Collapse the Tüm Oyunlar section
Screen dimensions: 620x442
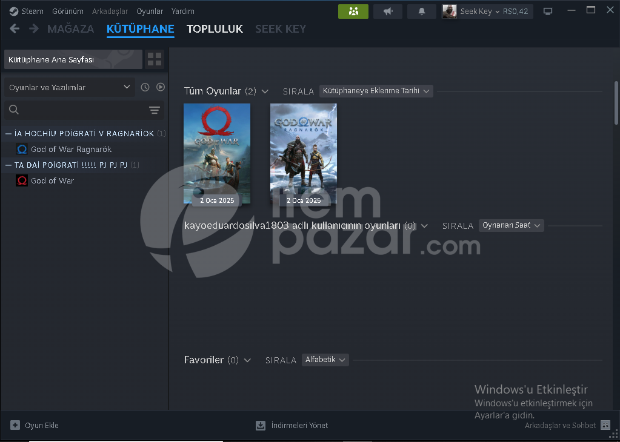coord(265,91)
